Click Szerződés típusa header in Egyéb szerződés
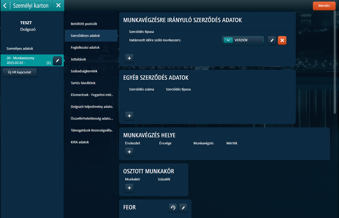 click(x=178, y=89)
